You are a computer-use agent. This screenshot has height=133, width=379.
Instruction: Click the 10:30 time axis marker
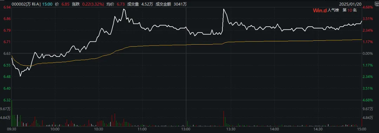coord(98,129)
